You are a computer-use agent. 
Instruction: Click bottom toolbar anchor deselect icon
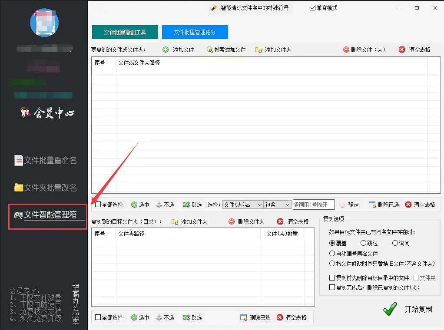click(159, 317)
